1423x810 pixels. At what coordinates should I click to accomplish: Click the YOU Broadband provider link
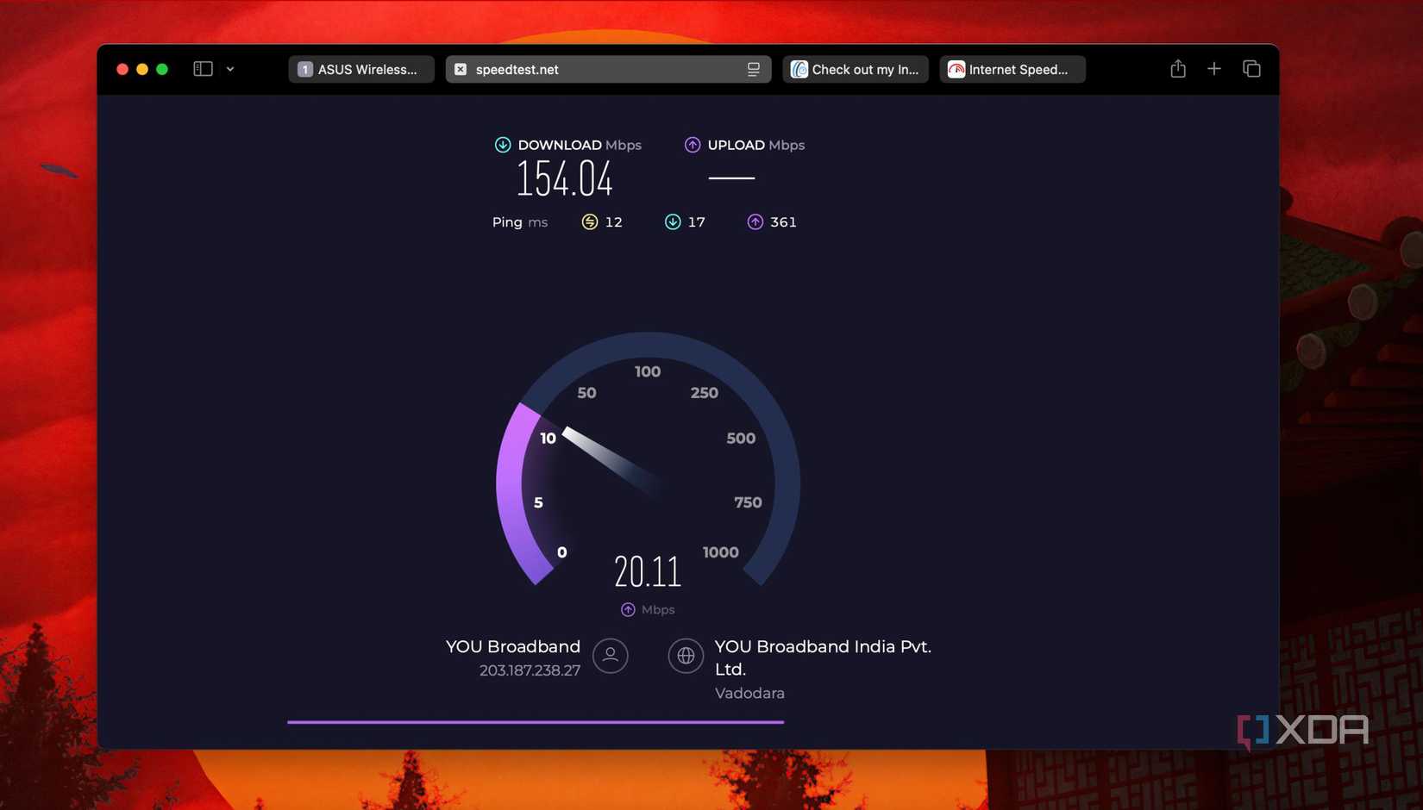pyautogui.click(x=511, y=646)
